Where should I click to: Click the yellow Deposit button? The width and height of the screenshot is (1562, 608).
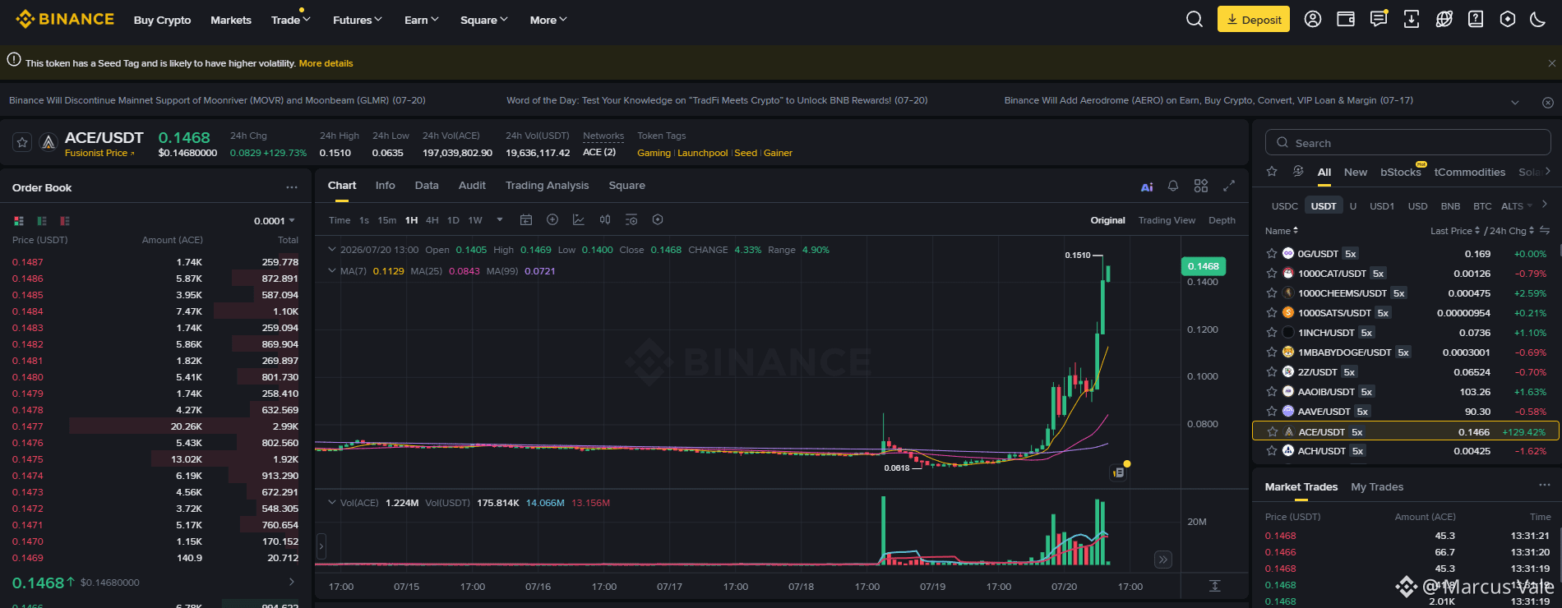coord(1254,20)
